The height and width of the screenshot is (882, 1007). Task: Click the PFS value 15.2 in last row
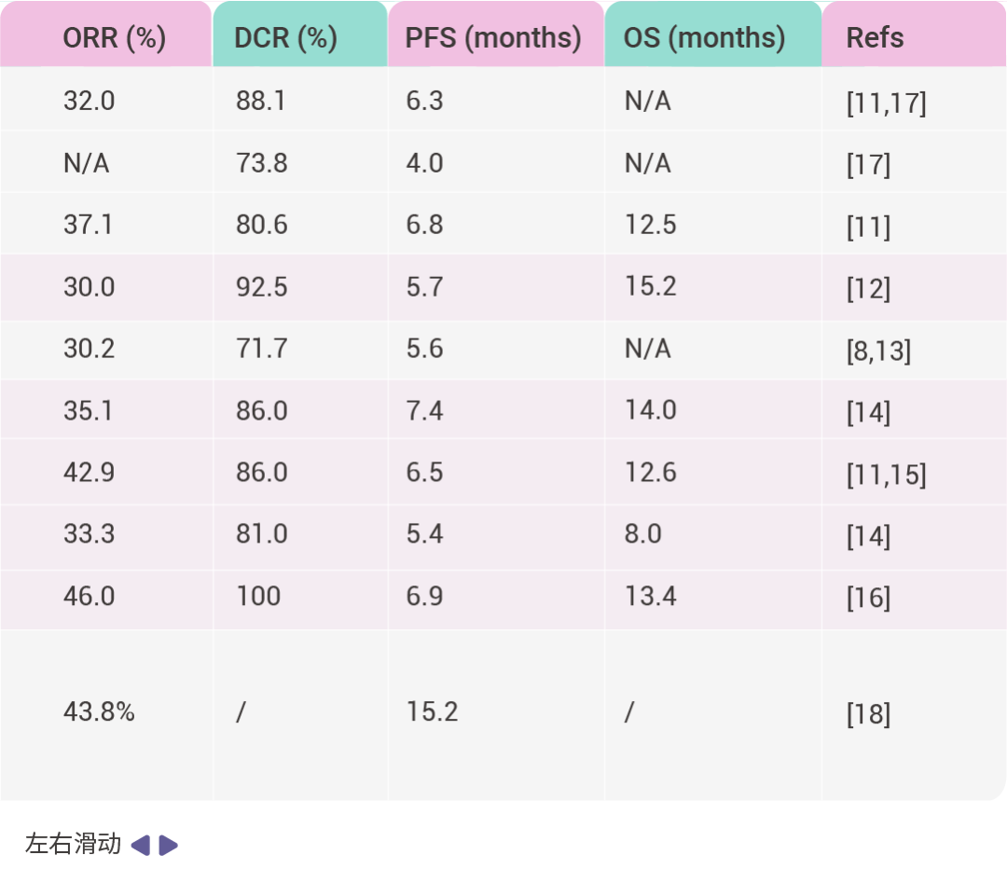(x=432, y=712)
